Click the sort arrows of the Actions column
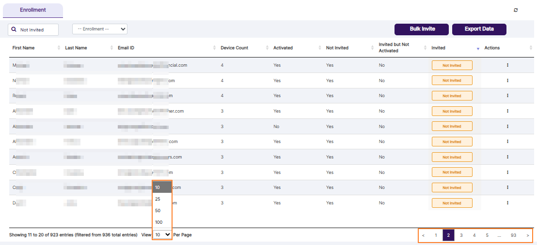 coord(531,48)
